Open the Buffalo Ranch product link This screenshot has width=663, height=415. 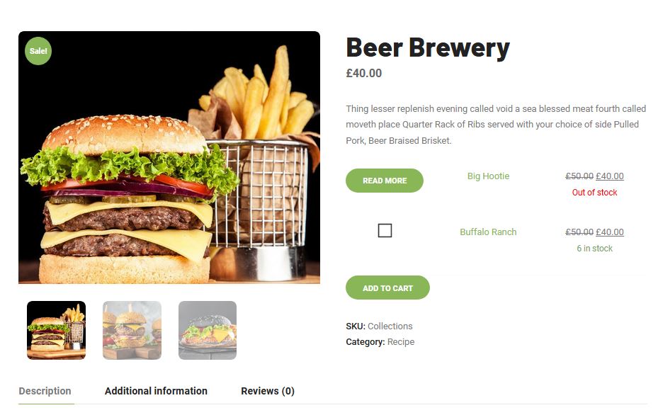click(x=488, y=232)
